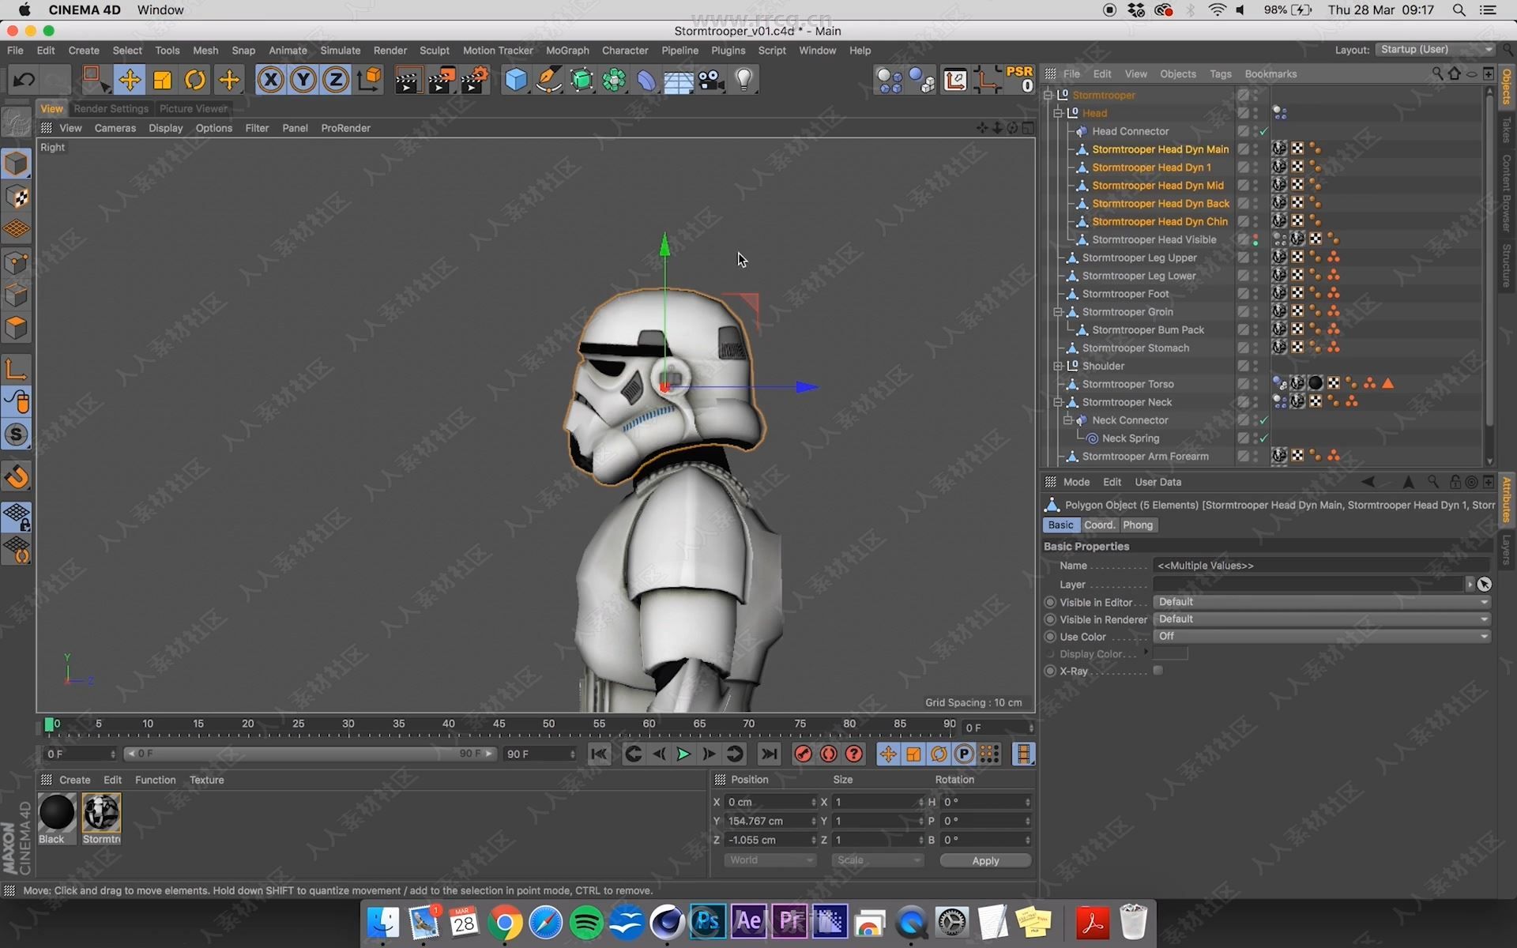
Task: Switch to Phong attribute tab
Action: [1138, 525]
